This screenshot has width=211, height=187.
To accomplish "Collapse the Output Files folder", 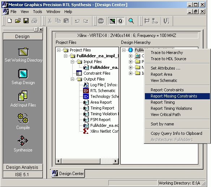I will (72, 79).
